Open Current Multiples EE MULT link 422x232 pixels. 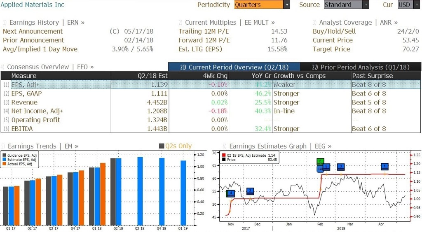click(230, 23)
